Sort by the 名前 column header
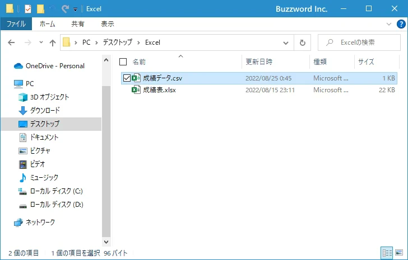The width and height of the screenshot is (408, 260). [139, 62]
